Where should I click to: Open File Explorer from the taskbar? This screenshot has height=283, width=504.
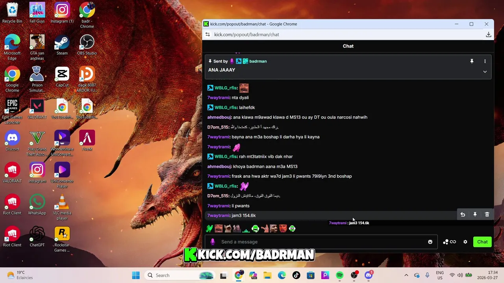[x=267, y=276]
